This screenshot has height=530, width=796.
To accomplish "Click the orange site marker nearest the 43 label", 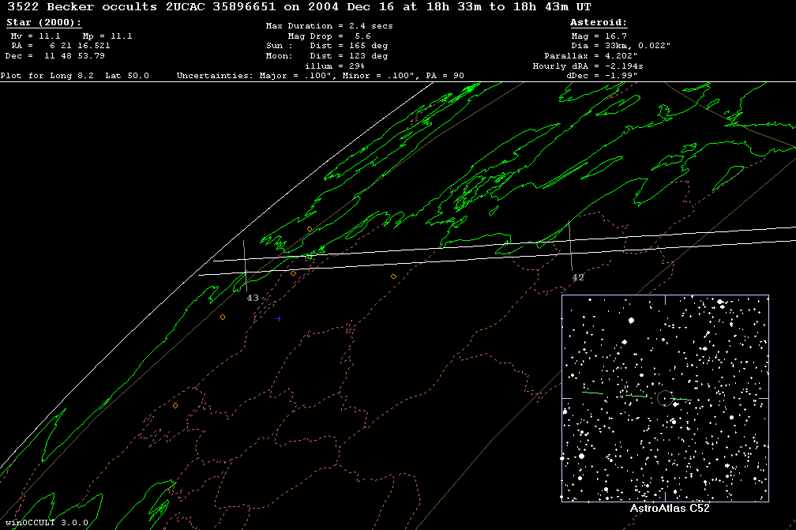I will 293,273.
